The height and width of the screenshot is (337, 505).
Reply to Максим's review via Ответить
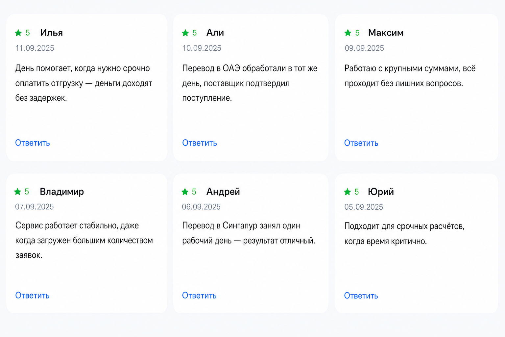[x=361, y=143]
